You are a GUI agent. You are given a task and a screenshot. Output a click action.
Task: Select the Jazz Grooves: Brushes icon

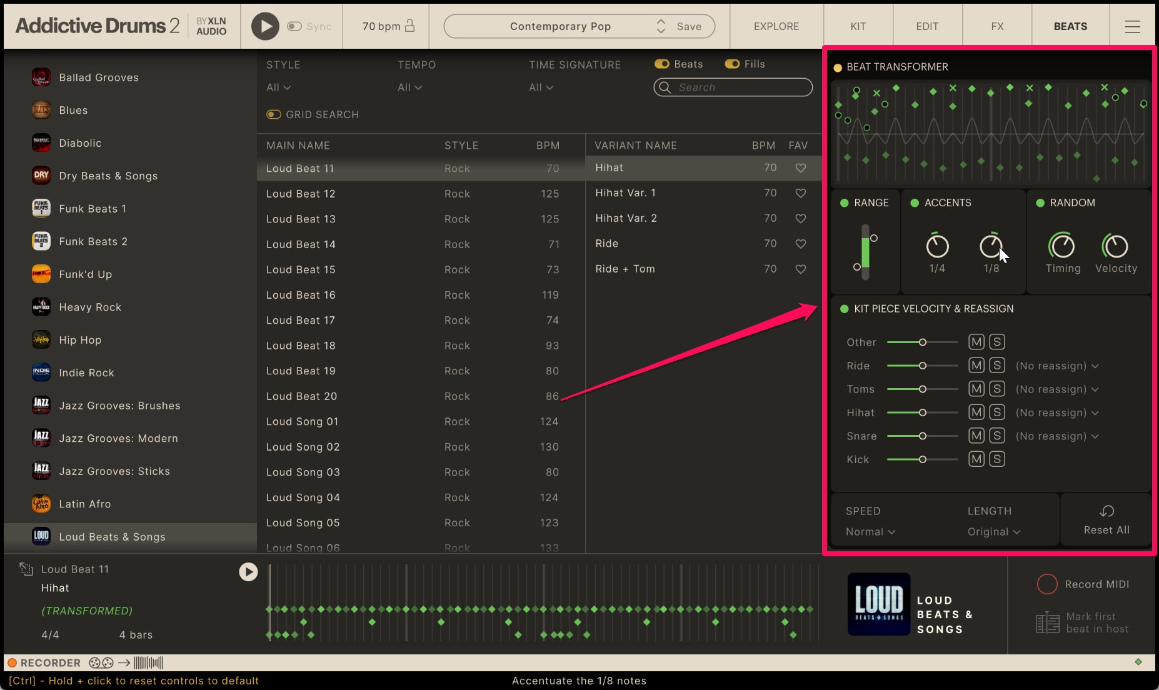(x=41, y=406)
